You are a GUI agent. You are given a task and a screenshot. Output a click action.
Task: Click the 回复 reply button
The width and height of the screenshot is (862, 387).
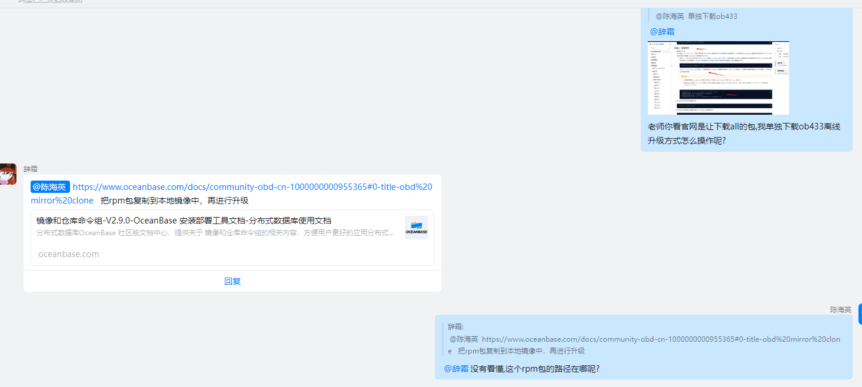tap(232, 281)
